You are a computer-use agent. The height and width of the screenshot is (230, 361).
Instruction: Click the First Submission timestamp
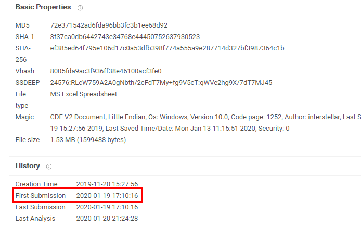(107, 195)
